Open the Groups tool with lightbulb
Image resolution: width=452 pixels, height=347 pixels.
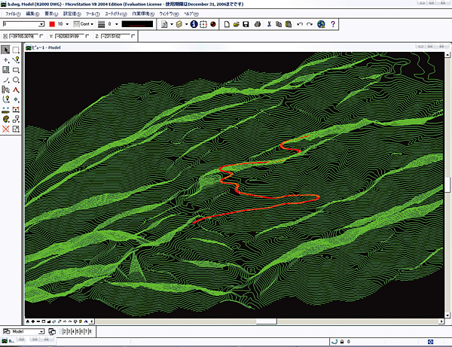coord(6,99)
